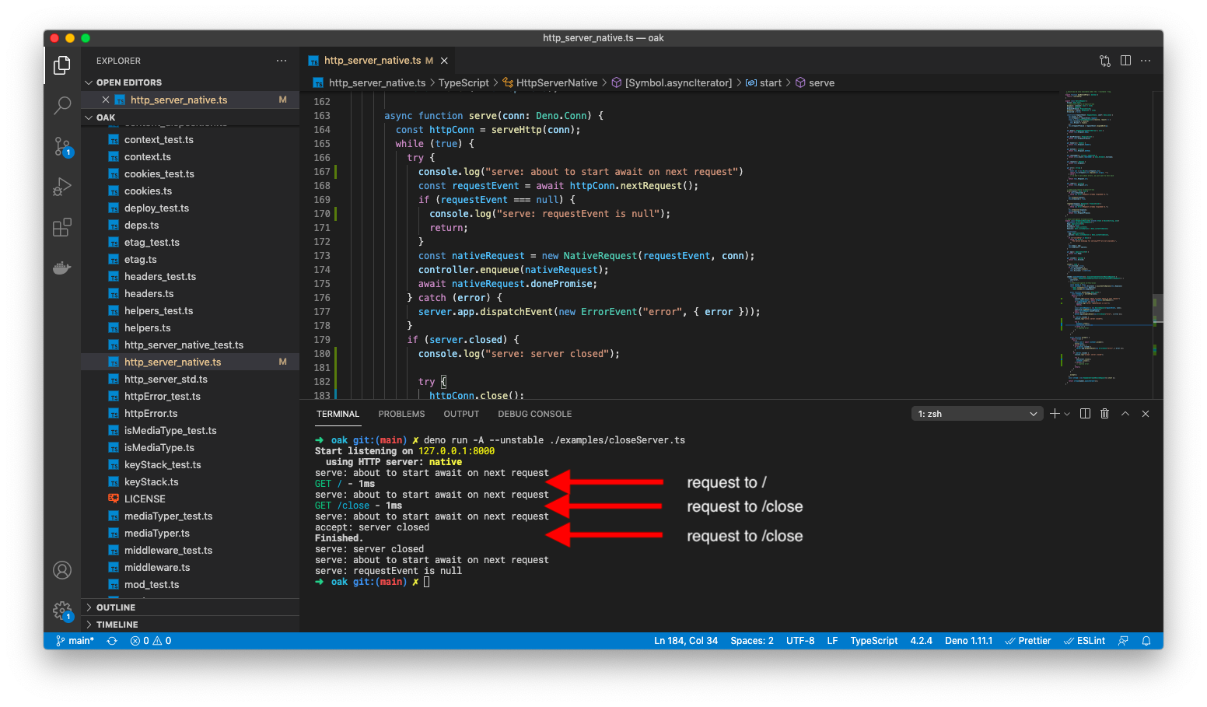Split the editor using the top-right icon
1207x707 pixels.
click(1125, 60)
